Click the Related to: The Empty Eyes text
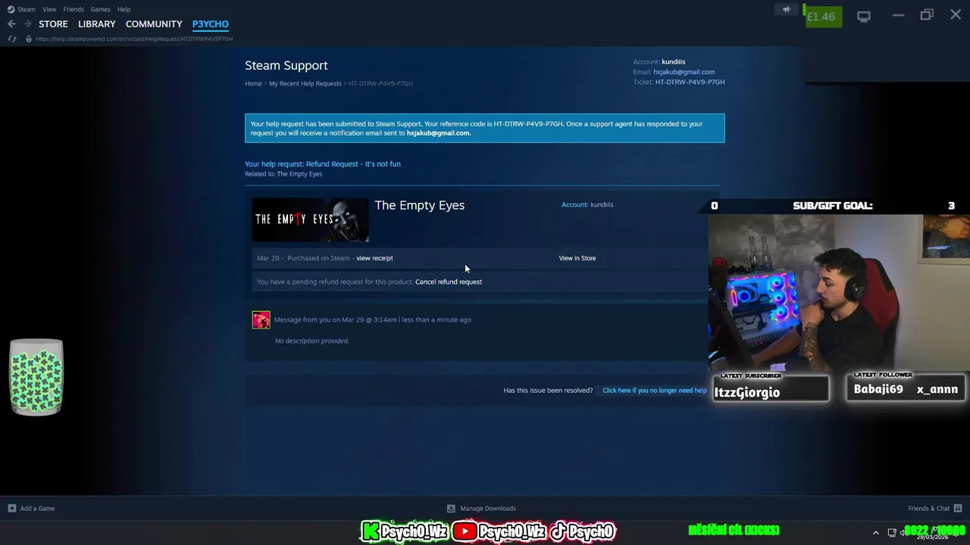This screenshot has width=970, height=545. 283,174
